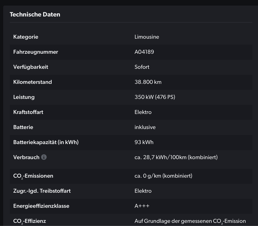Select vehicle number A04189

click(144, 52)
